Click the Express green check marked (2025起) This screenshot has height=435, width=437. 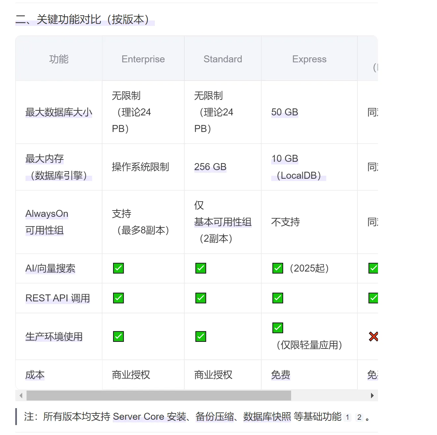278,268
